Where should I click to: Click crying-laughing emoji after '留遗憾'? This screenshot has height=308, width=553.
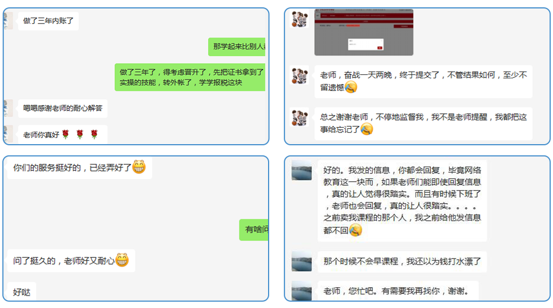[351, 87]
